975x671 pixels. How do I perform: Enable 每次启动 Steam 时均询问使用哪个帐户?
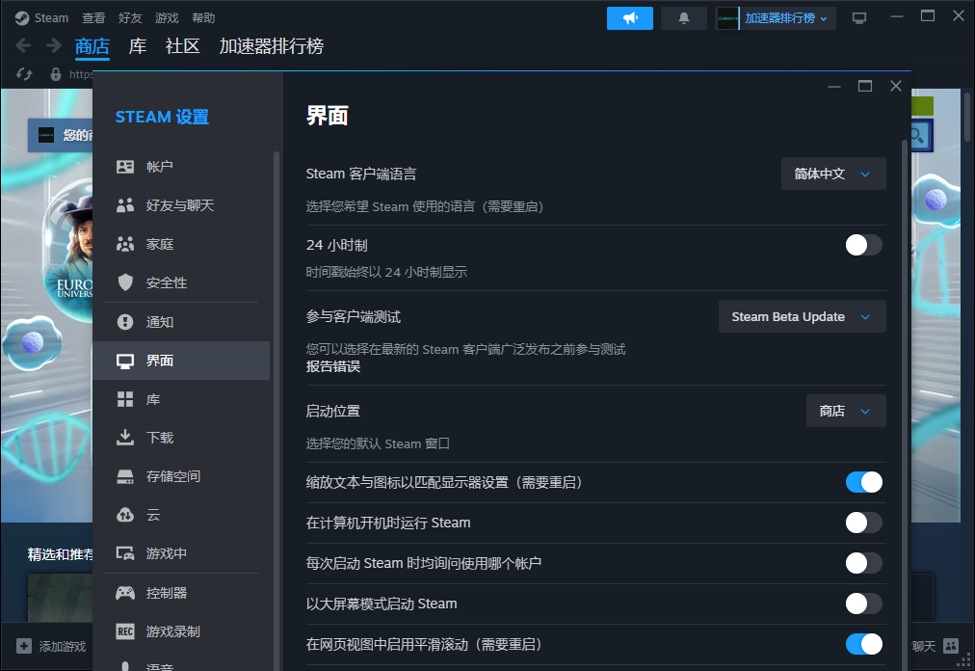pos(863,563)
